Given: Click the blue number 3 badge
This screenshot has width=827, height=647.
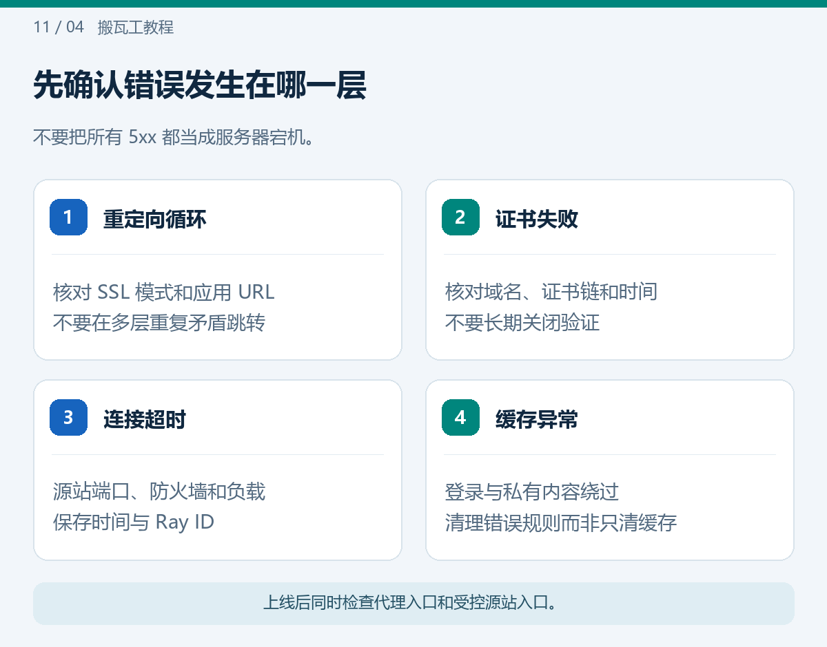Looking at the screenshot, I should 68,417.
